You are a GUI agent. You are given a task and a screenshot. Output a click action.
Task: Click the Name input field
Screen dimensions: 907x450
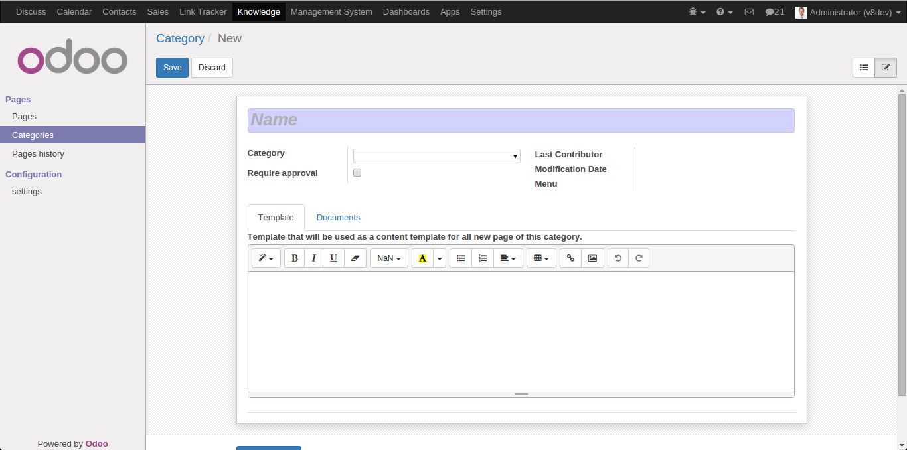click(x=521, y=120)
